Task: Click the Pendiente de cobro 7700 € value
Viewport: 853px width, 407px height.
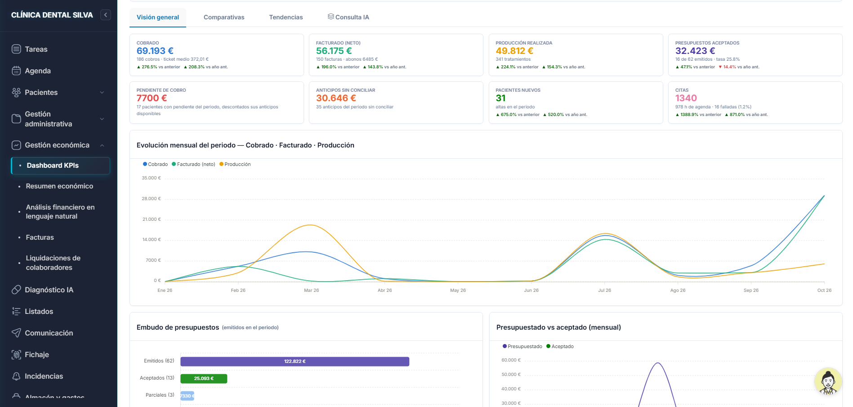Action: click(152, 98)
